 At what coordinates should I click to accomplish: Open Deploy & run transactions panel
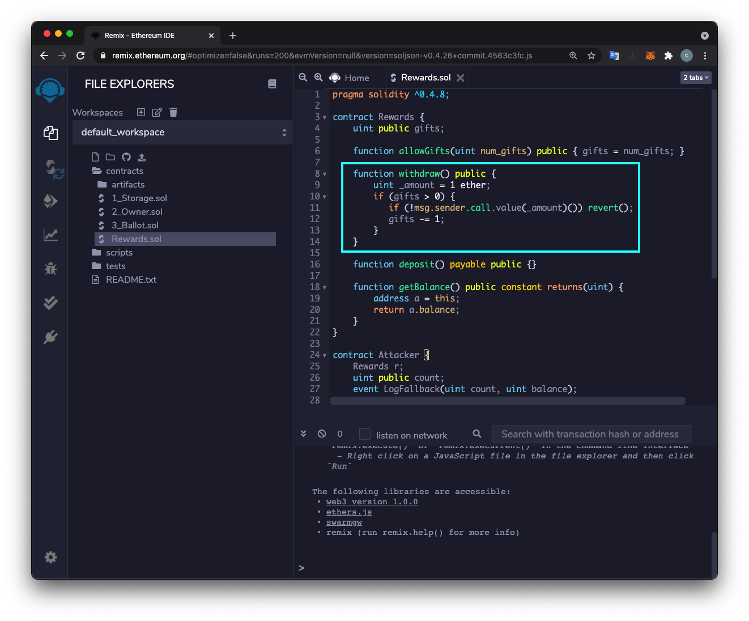tap(50, 201)
